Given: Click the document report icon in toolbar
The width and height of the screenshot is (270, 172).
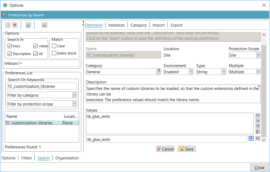Looking at the screenshot, I should (44, 25).
